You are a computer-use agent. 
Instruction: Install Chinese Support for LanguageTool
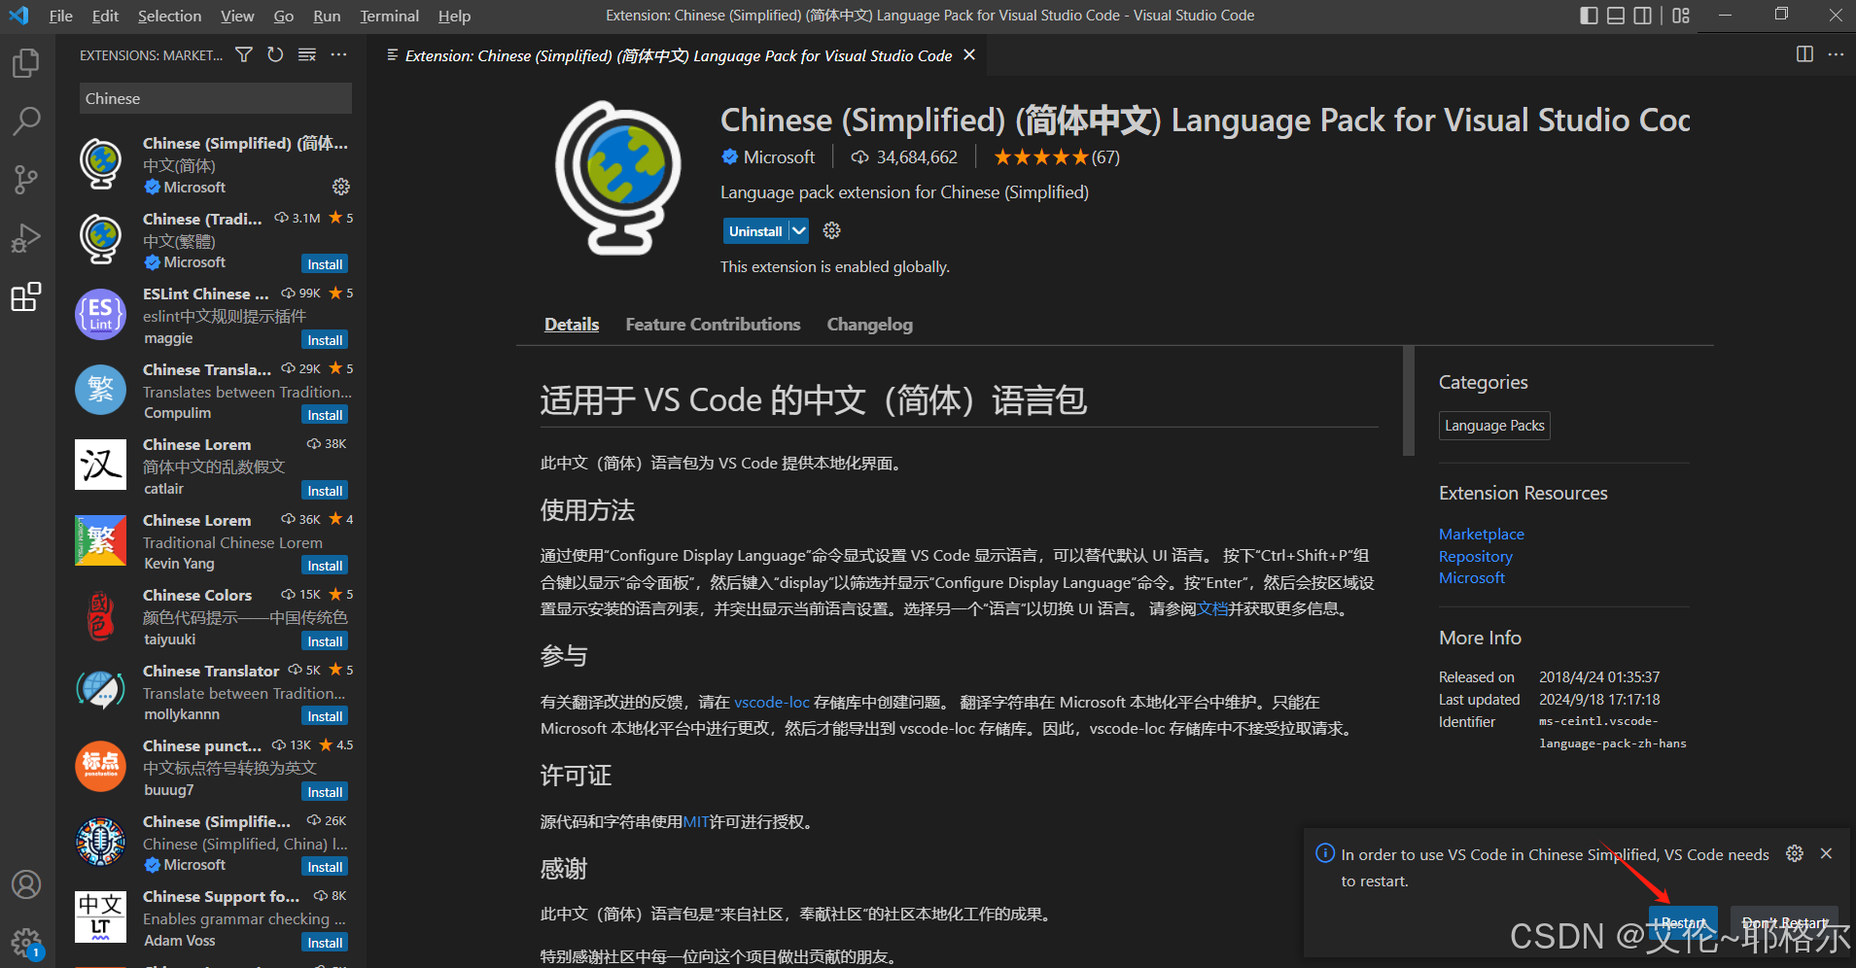(x=325, y=943)
